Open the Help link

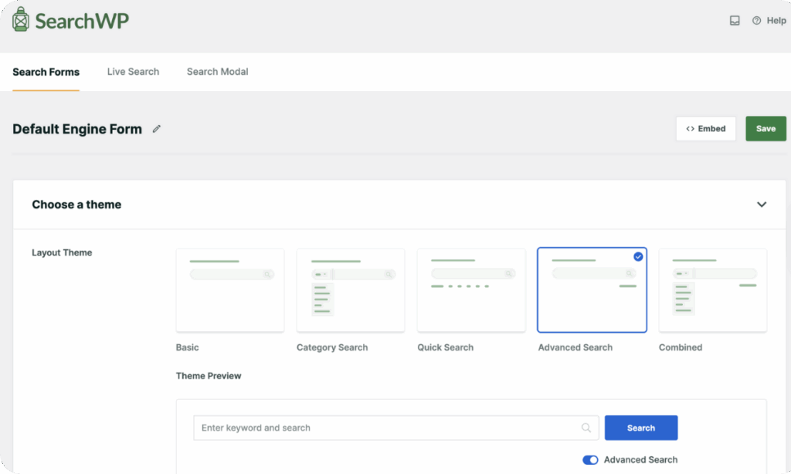(769, 21)
